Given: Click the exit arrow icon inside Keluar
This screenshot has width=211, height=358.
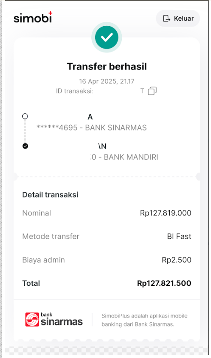Looking at the screenshot, I should [x=167, y=18].
